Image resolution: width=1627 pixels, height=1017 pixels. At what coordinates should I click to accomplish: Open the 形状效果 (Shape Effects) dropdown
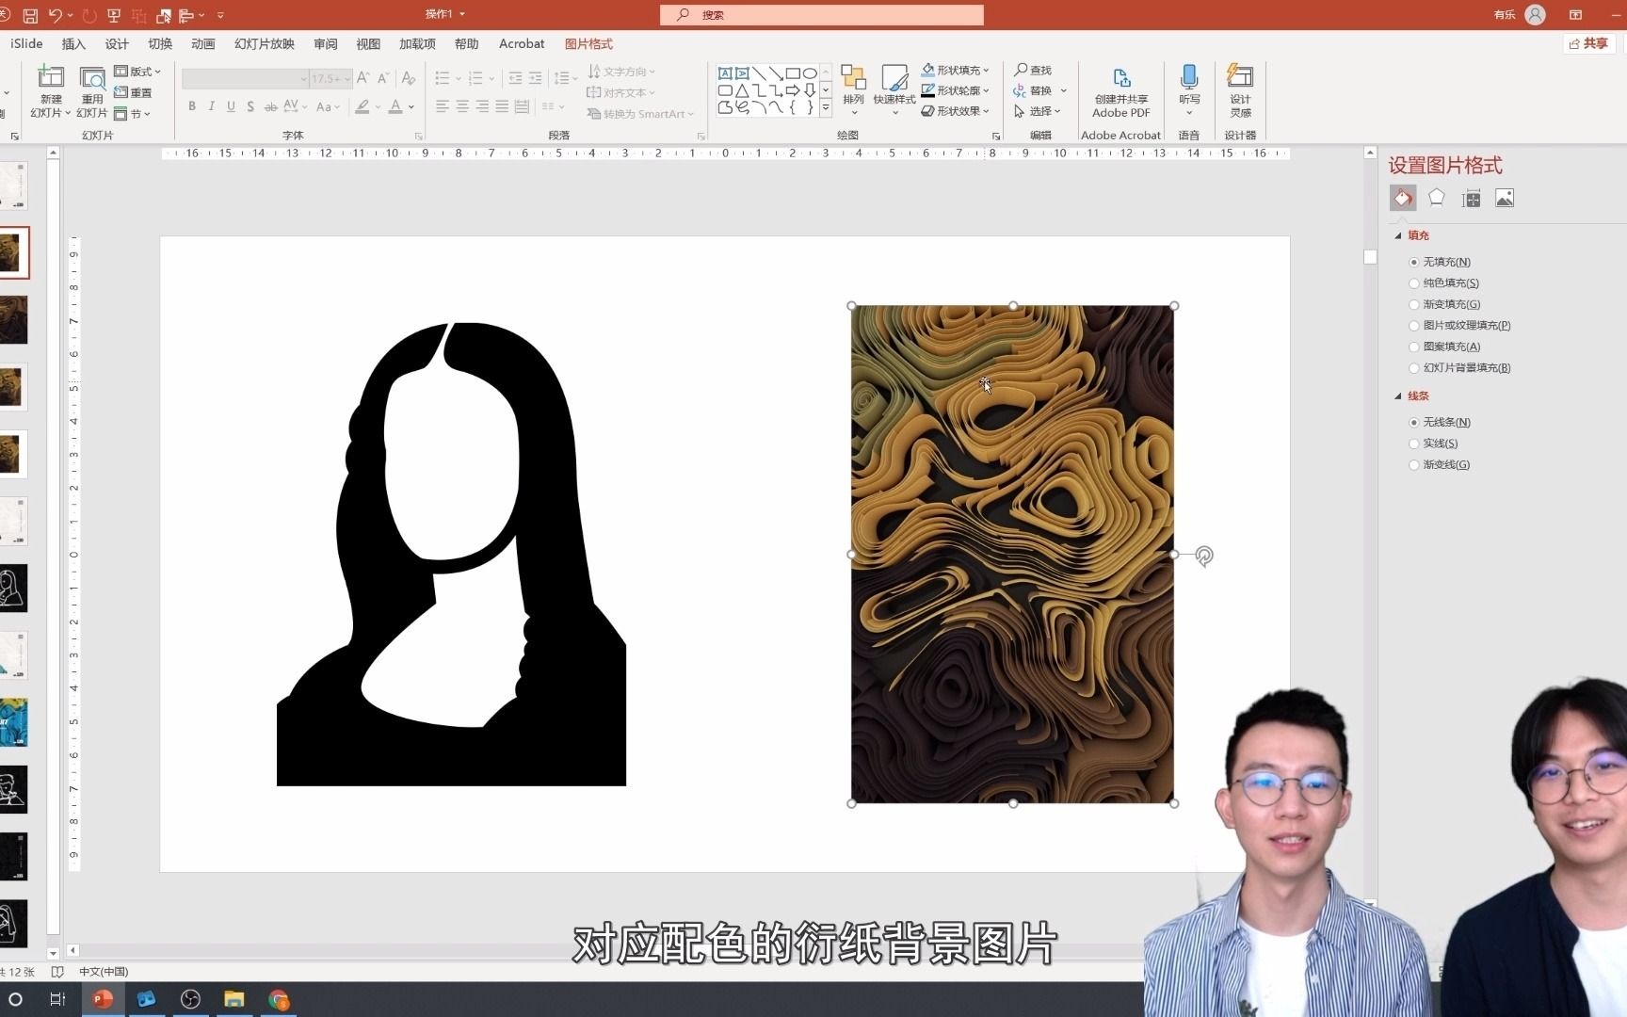tap(955, 111)
